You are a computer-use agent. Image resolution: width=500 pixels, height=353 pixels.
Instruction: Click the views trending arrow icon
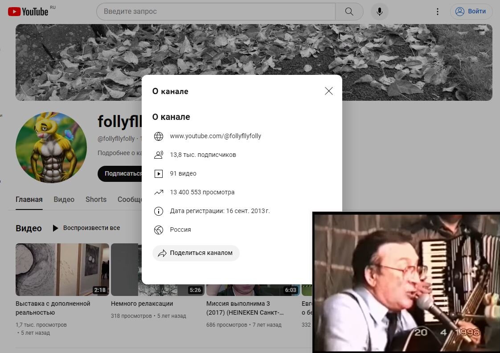coord(159,192)
